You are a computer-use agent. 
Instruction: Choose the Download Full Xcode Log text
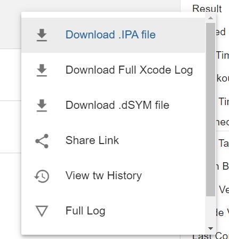click(x=129, y=70)
